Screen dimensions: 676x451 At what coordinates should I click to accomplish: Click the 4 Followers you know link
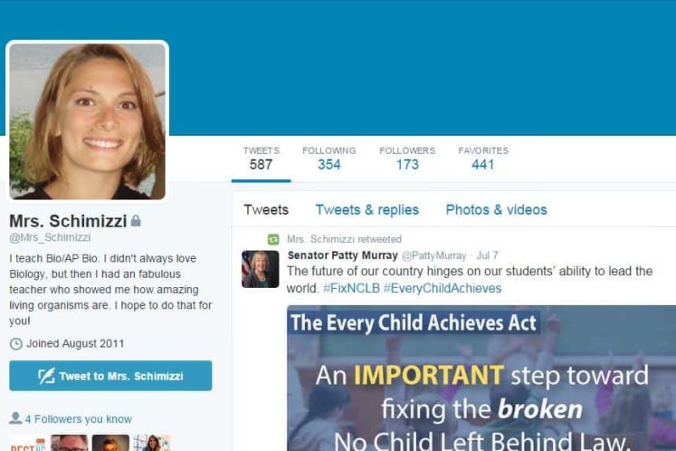click(x=79, y=419)
